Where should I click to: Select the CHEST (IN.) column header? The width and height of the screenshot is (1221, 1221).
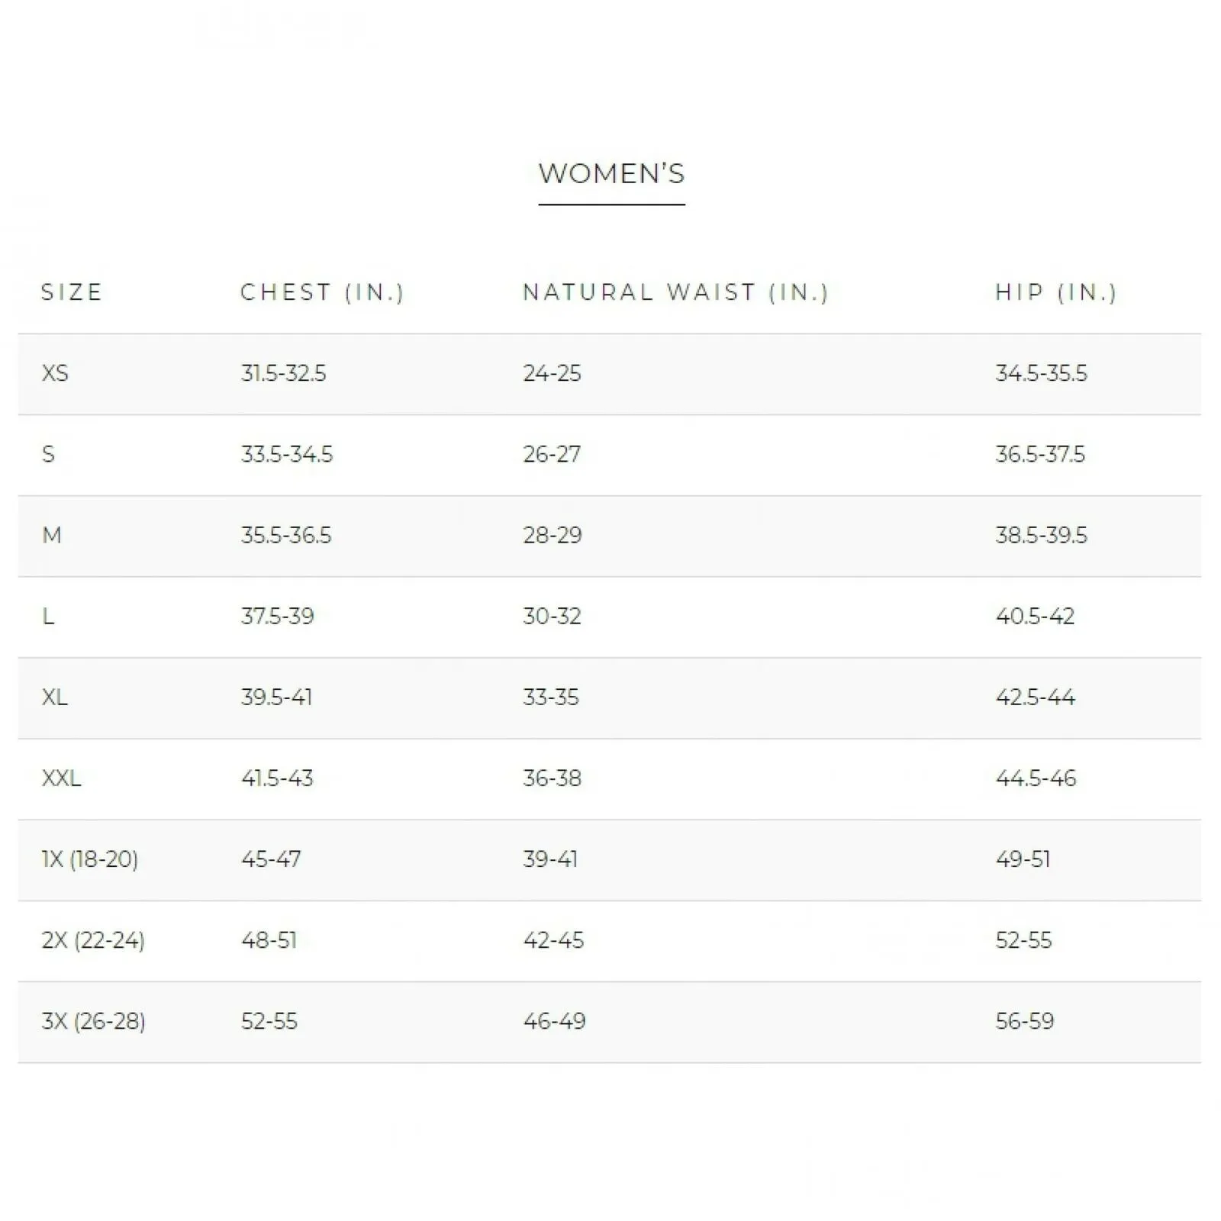(x=322, y=292)
